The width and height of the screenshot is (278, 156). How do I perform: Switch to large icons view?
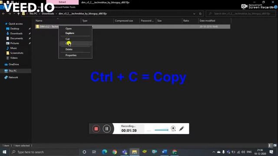click(x=275, y=146)
